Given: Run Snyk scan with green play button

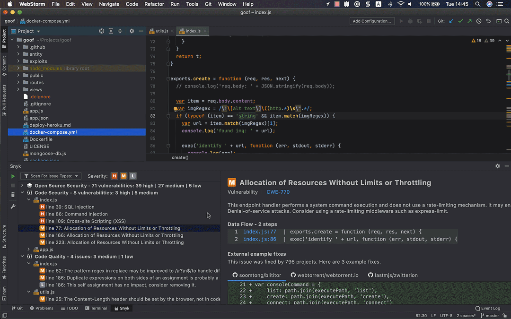Looking at the screenshot, I should coord(13,176).
